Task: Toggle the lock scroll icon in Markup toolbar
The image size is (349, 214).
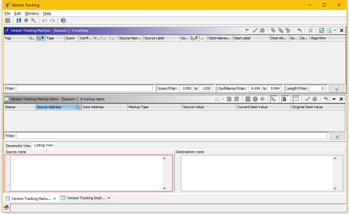Action: [x=284, y=99]
